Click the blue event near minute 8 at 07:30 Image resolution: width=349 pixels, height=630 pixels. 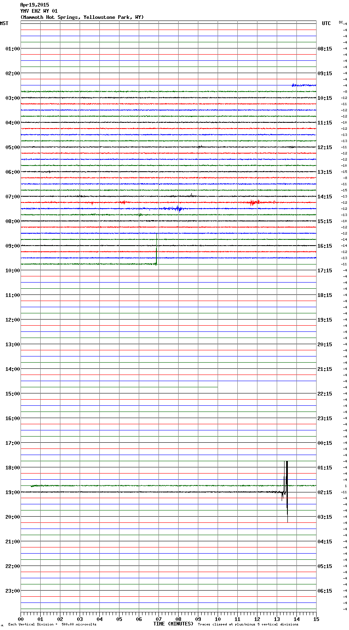[177, 209]
